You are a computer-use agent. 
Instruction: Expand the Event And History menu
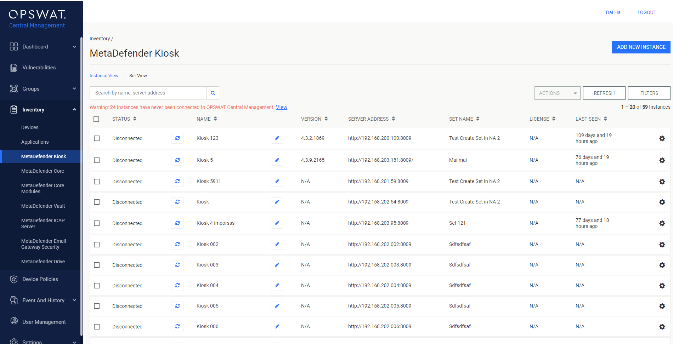click(x=74, y=300)
